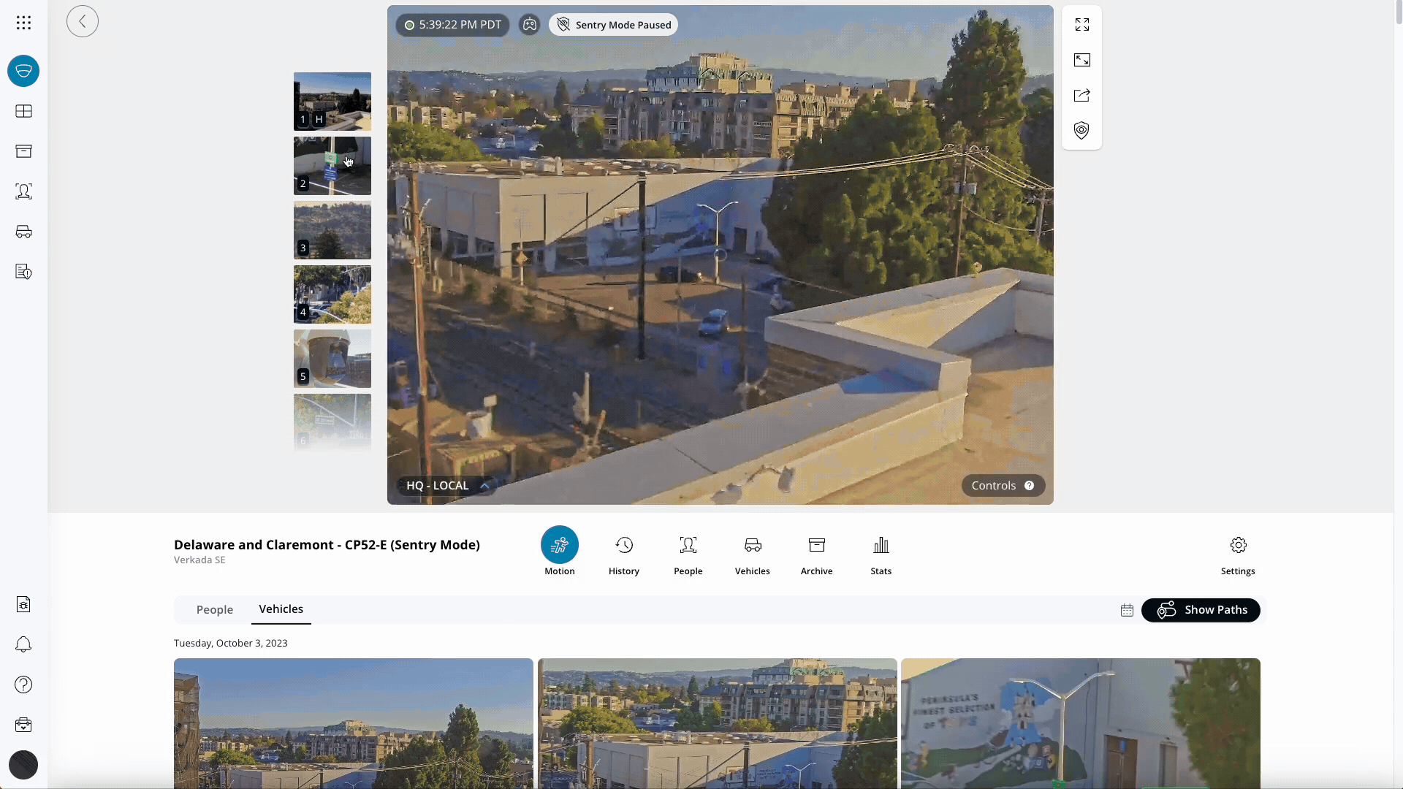
Task: Open the calendar date picker
Action: coord(1127,610)
